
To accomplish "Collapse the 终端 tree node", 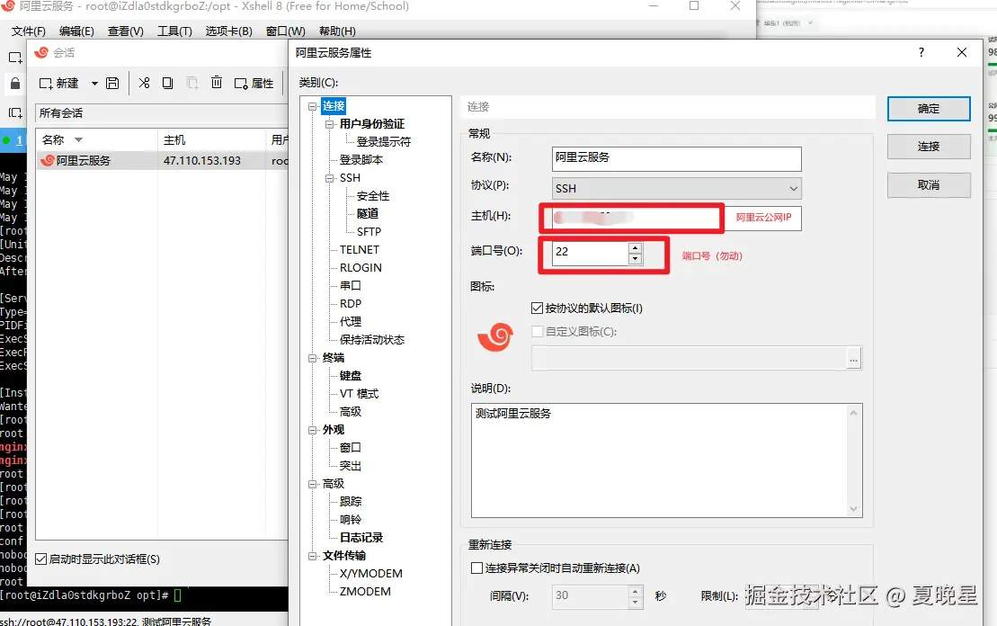I will pyautogui.click(x=312, y=358).
